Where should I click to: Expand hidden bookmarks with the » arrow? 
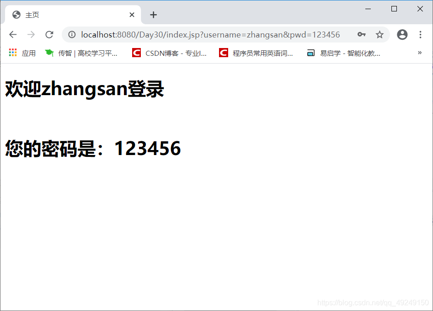pos(419,53)
